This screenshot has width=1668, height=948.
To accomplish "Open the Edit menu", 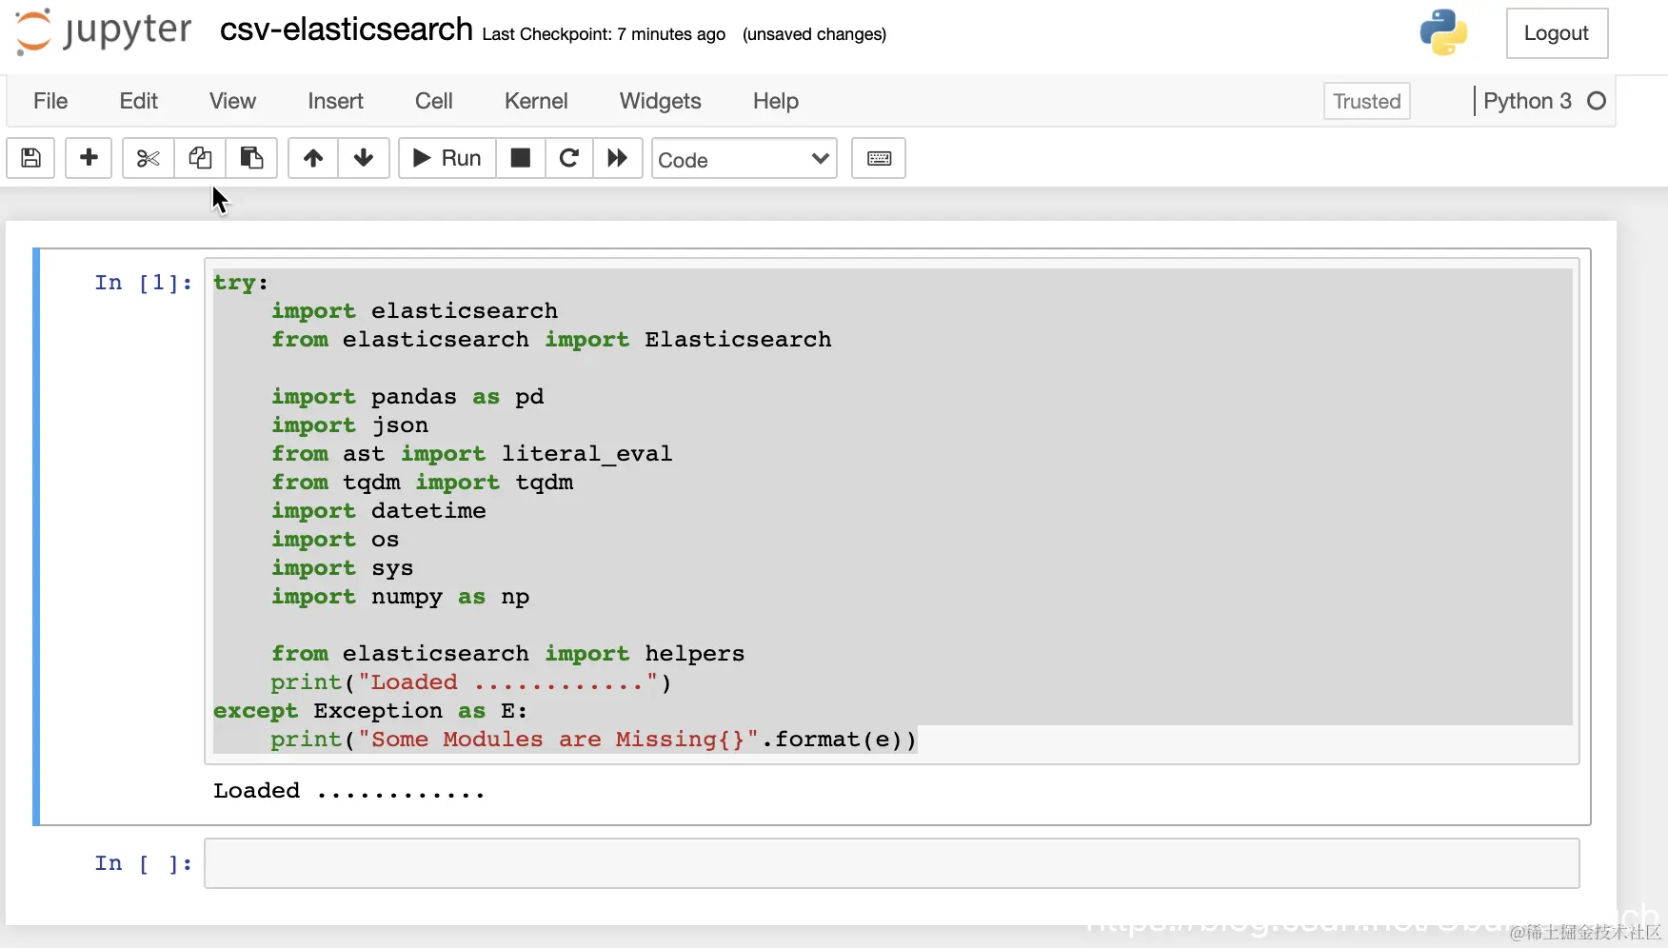I will click(139, 101).
